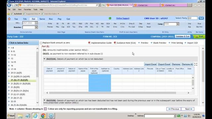Click Validate & Exit button
This screenshot has height=119, width=212.
point(183,36)
